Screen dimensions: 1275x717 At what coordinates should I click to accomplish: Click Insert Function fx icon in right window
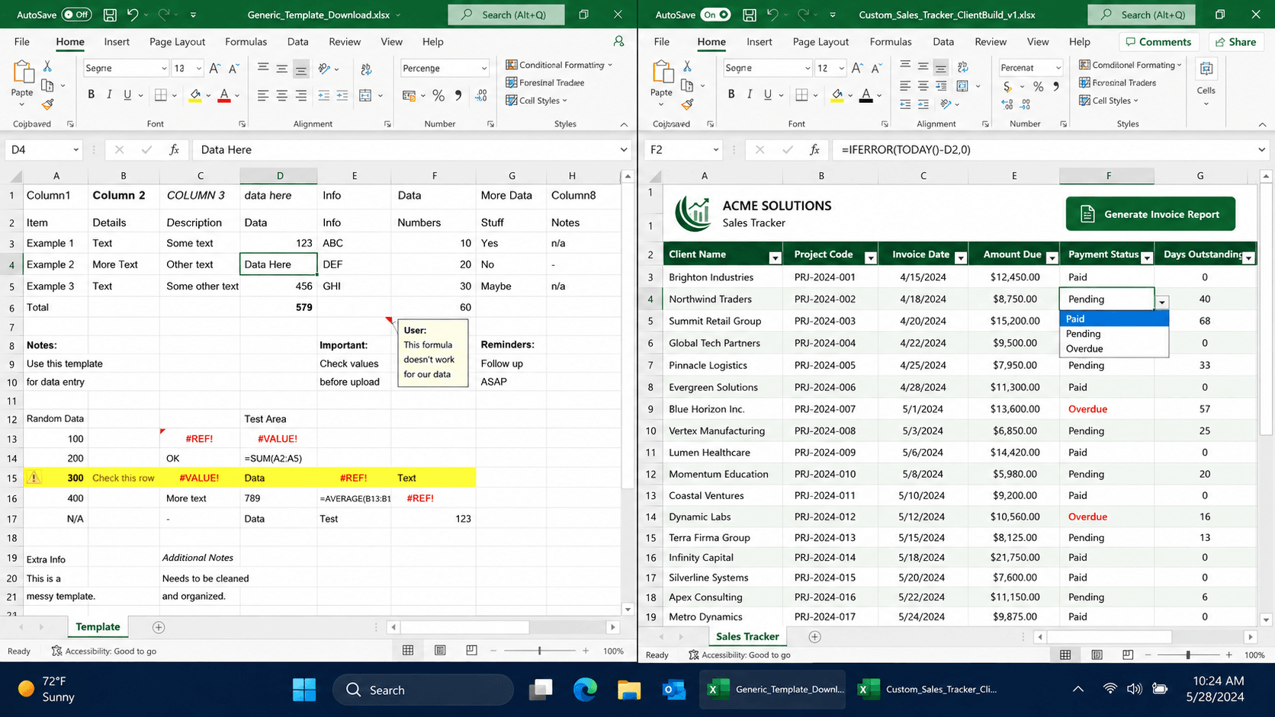click(x=814, y=149)
